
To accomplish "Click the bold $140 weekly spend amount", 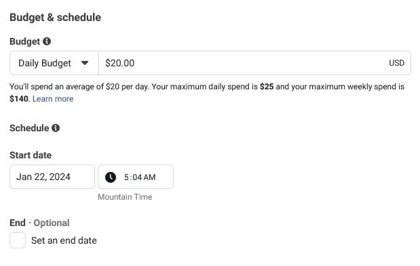I will click(x=19, y=99).
